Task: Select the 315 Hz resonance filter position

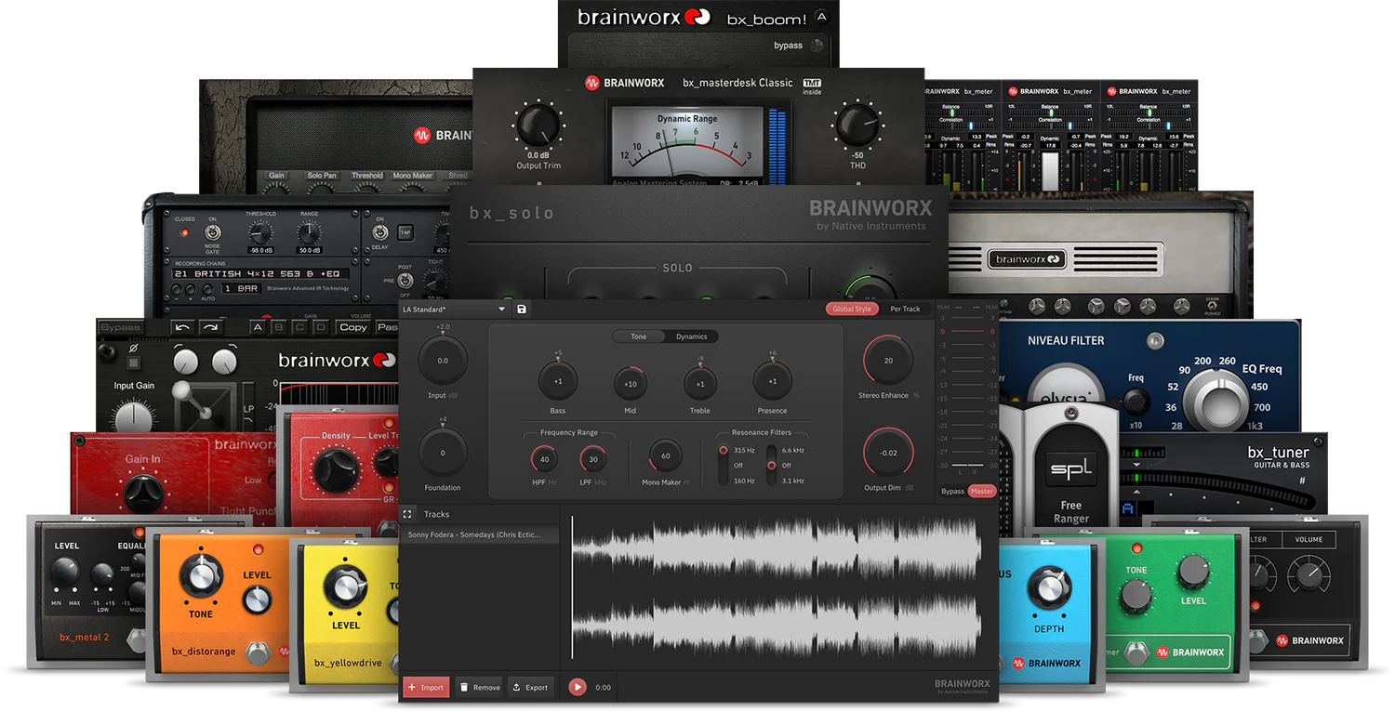Action: pyautogui.click(x=724, y=451)
